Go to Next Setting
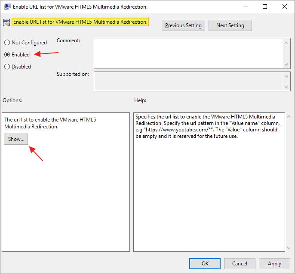This screenshot has height=274, width=295. [x=230, y=25]
